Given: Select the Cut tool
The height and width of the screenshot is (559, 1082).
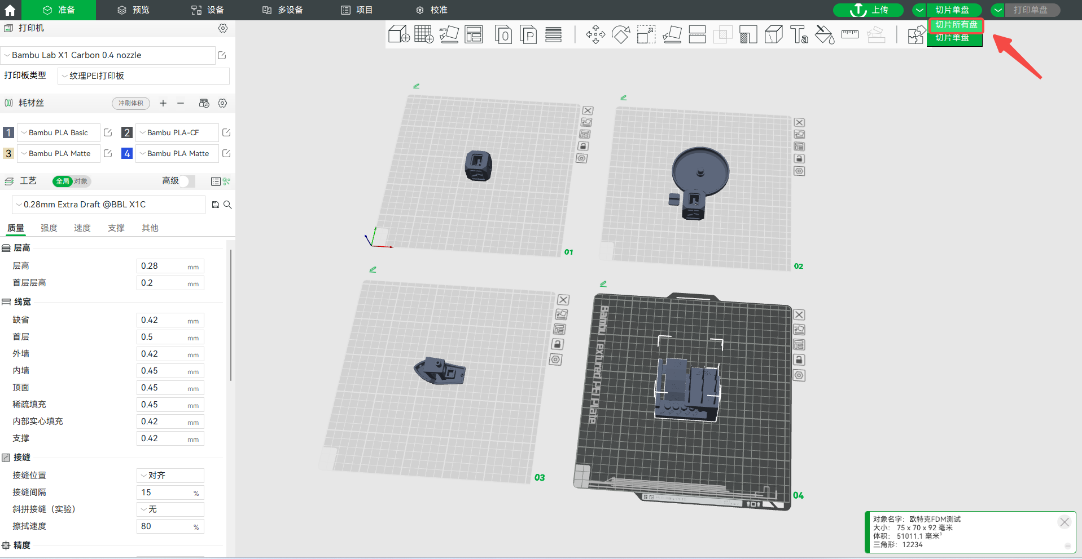Looking at the screenshot, I should point(697,34).
